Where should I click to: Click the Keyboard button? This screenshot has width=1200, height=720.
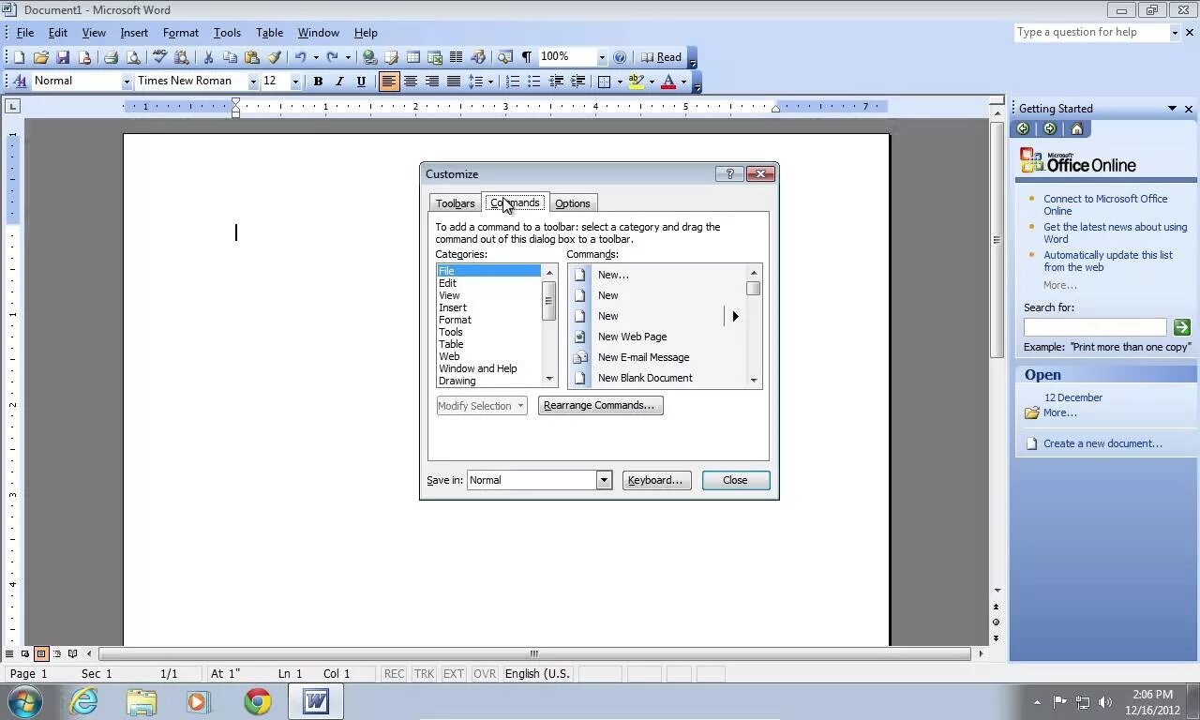pos(656,480)
